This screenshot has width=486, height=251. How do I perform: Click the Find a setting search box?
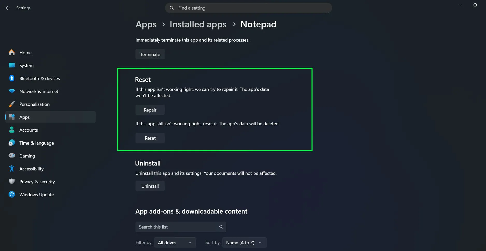point(248,8)
